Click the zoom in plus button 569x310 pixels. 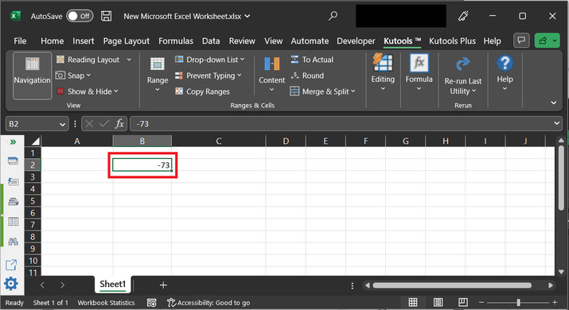(555, 302)
